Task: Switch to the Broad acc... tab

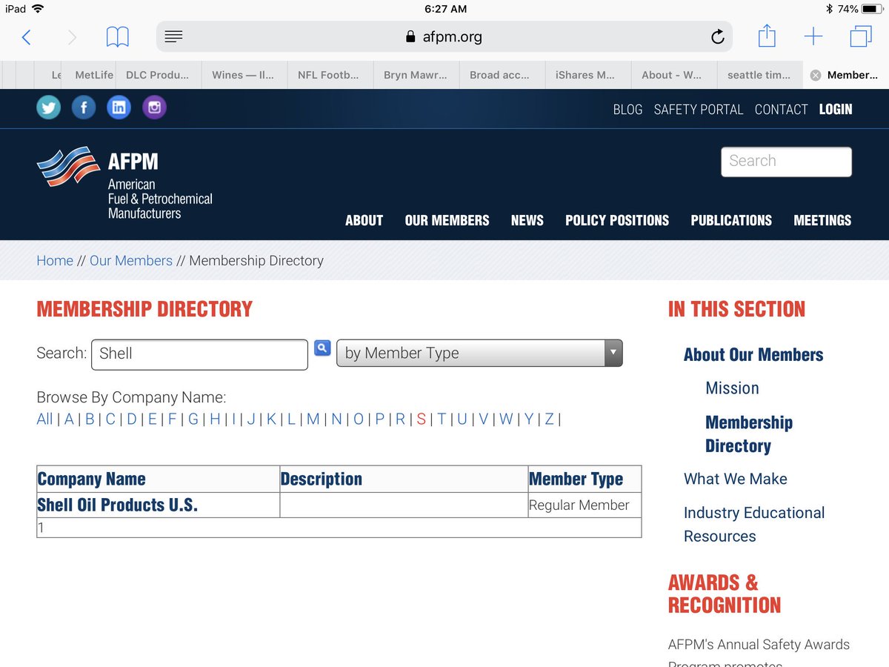Action: click(501, 75)
